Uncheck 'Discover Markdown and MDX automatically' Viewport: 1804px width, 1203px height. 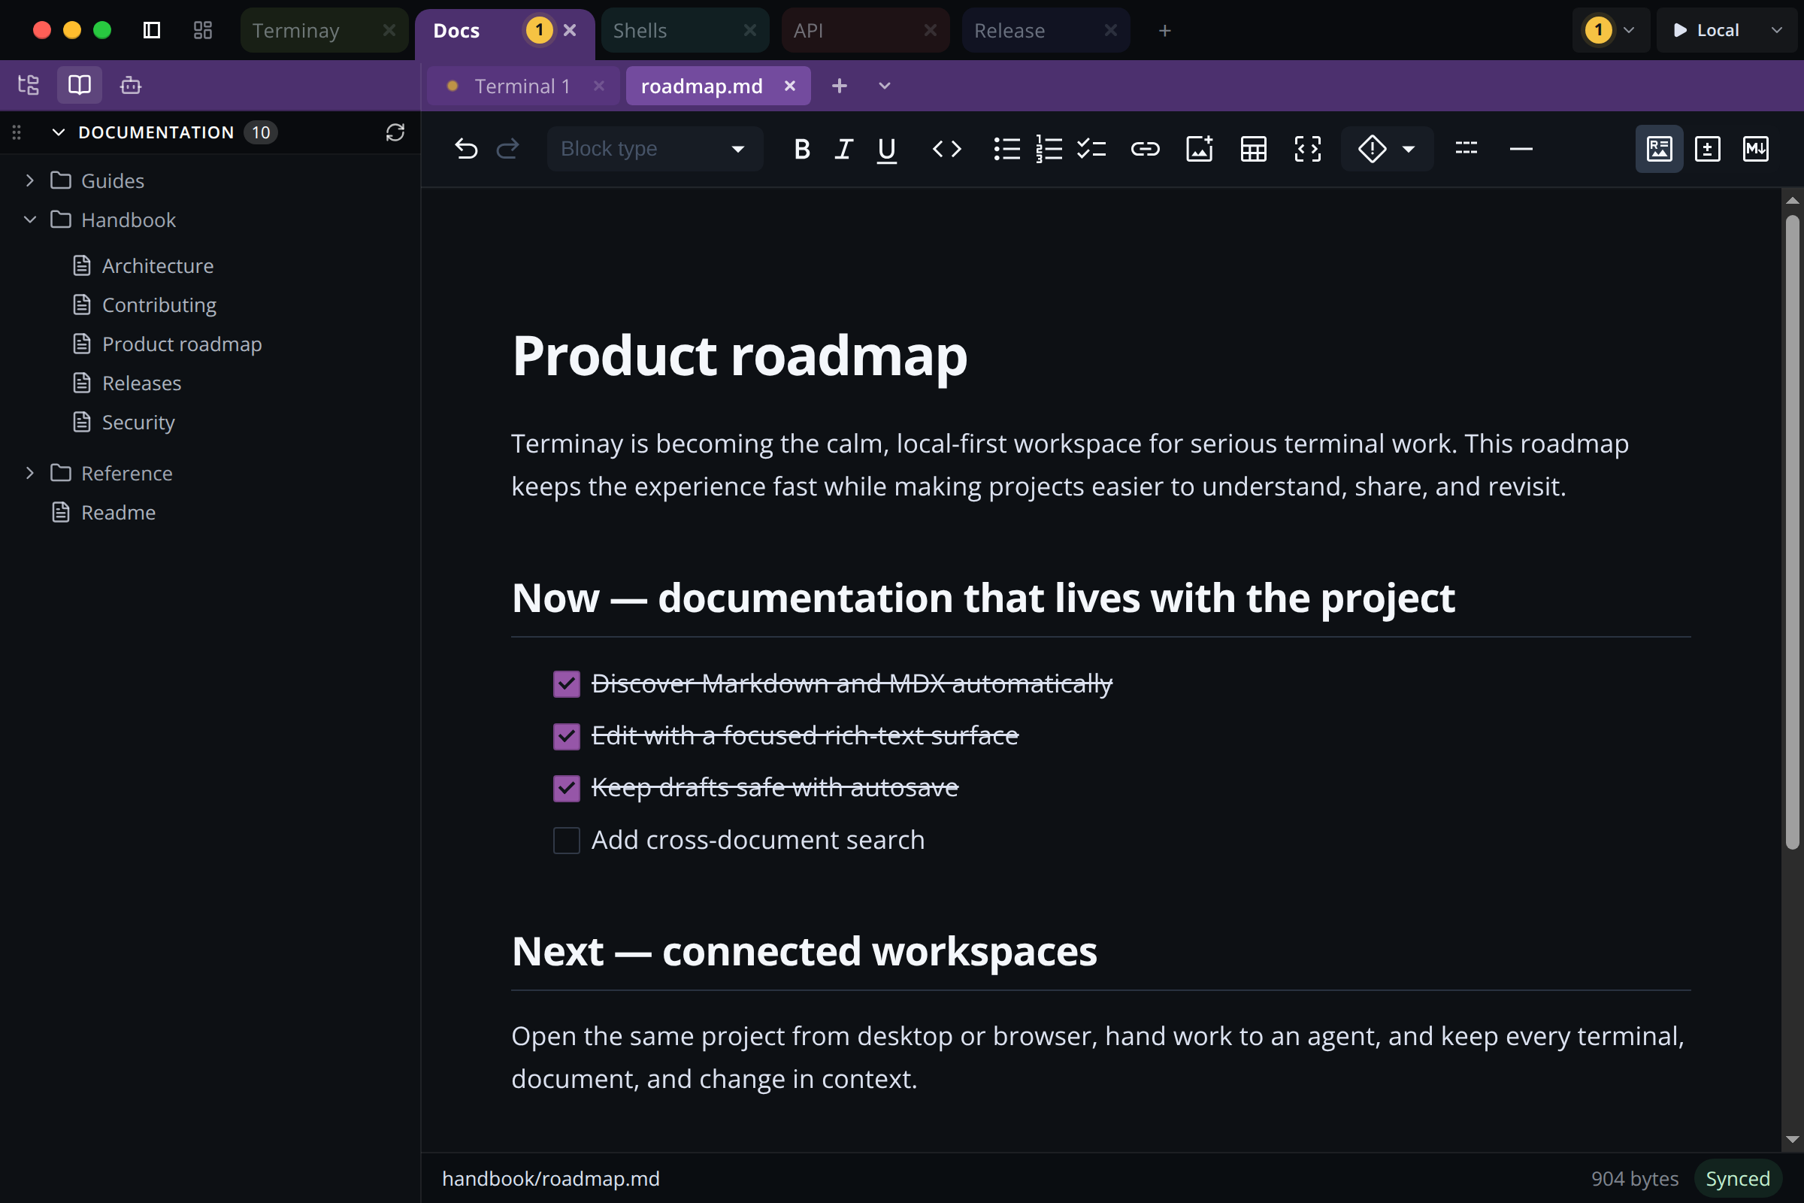tap(567, 683)
